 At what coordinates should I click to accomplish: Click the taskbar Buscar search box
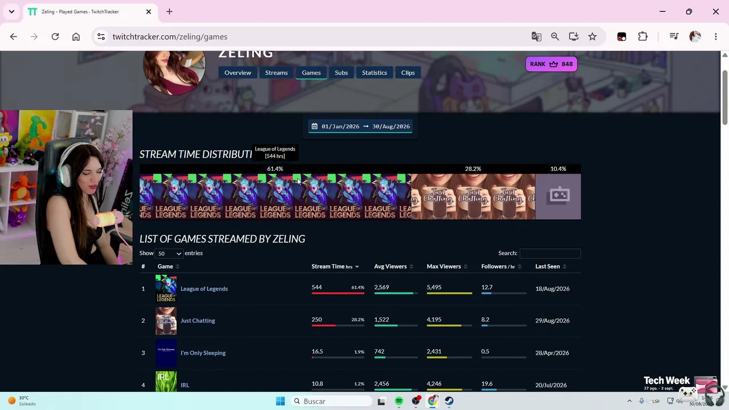coord(331,401)
